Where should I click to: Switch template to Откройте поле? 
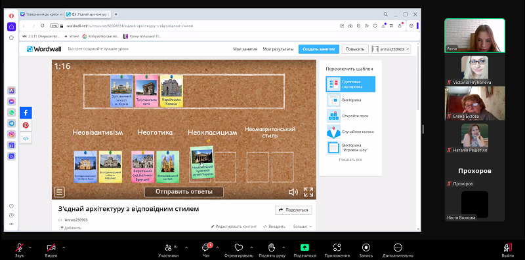(350, 116)
